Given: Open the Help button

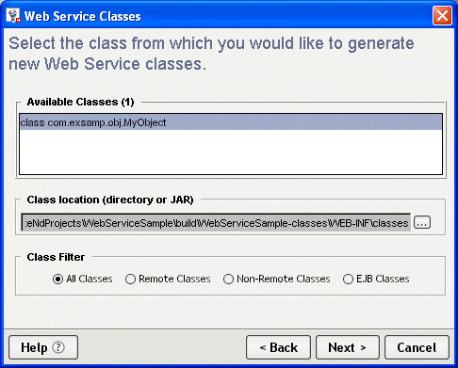Looking at the screenshot, I should click(x=43, y=347).
